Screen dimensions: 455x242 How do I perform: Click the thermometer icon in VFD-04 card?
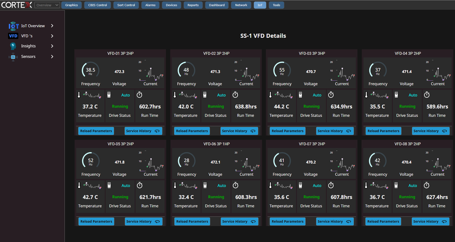[366, 95]
